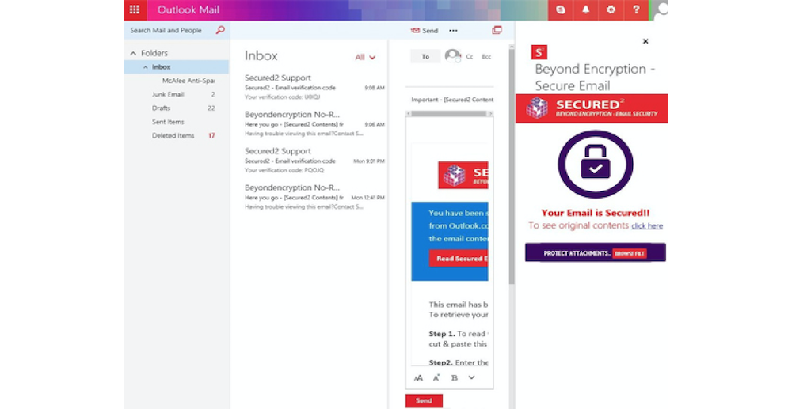Open Secured2 Support email from Mon 9:01 PM
The image size is (811, 409).
(314, 160)
